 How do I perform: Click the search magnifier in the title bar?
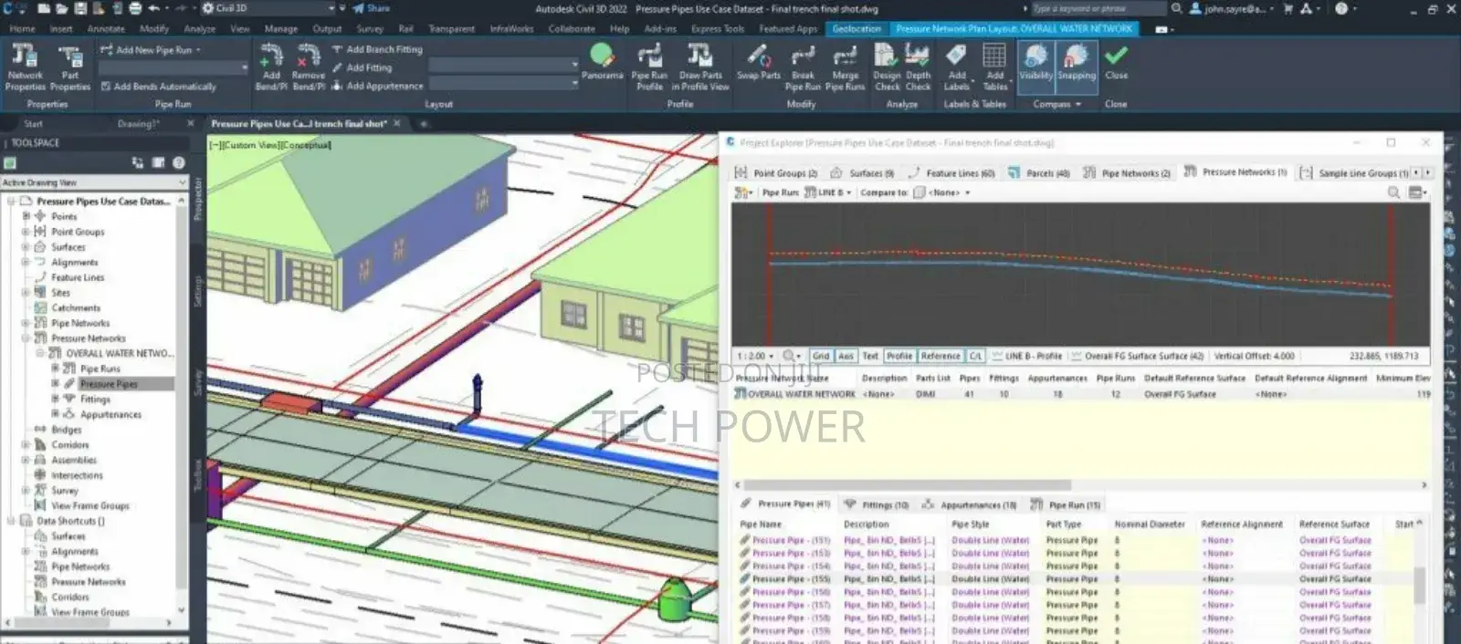pos(1177,8)
